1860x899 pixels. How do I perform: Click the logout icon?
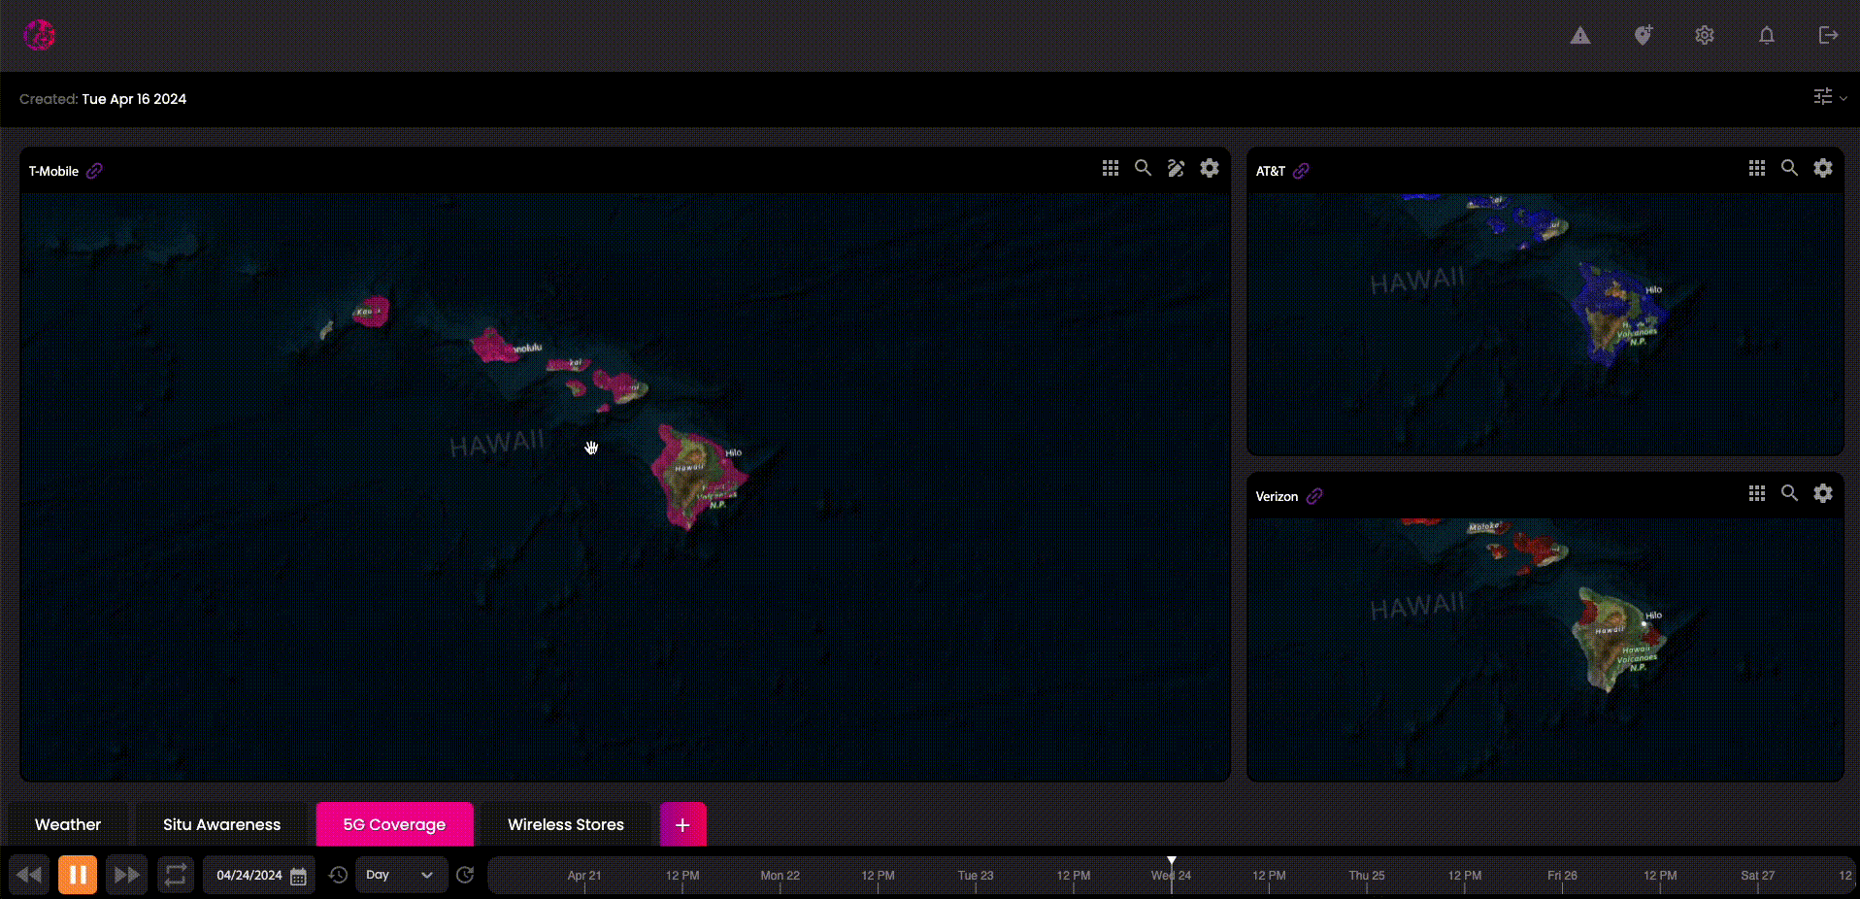[1828, 35]
